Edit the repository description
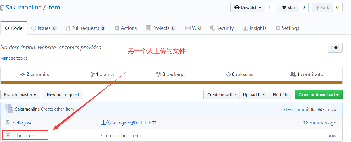 335,48
